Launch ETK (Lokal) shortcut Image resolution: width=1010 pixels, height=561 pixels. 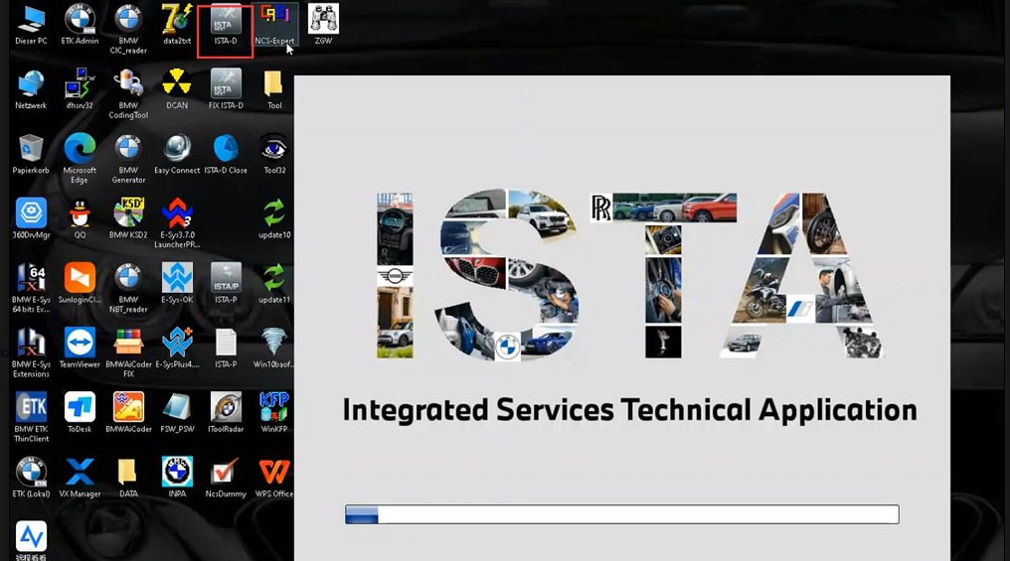coord(31,478)
